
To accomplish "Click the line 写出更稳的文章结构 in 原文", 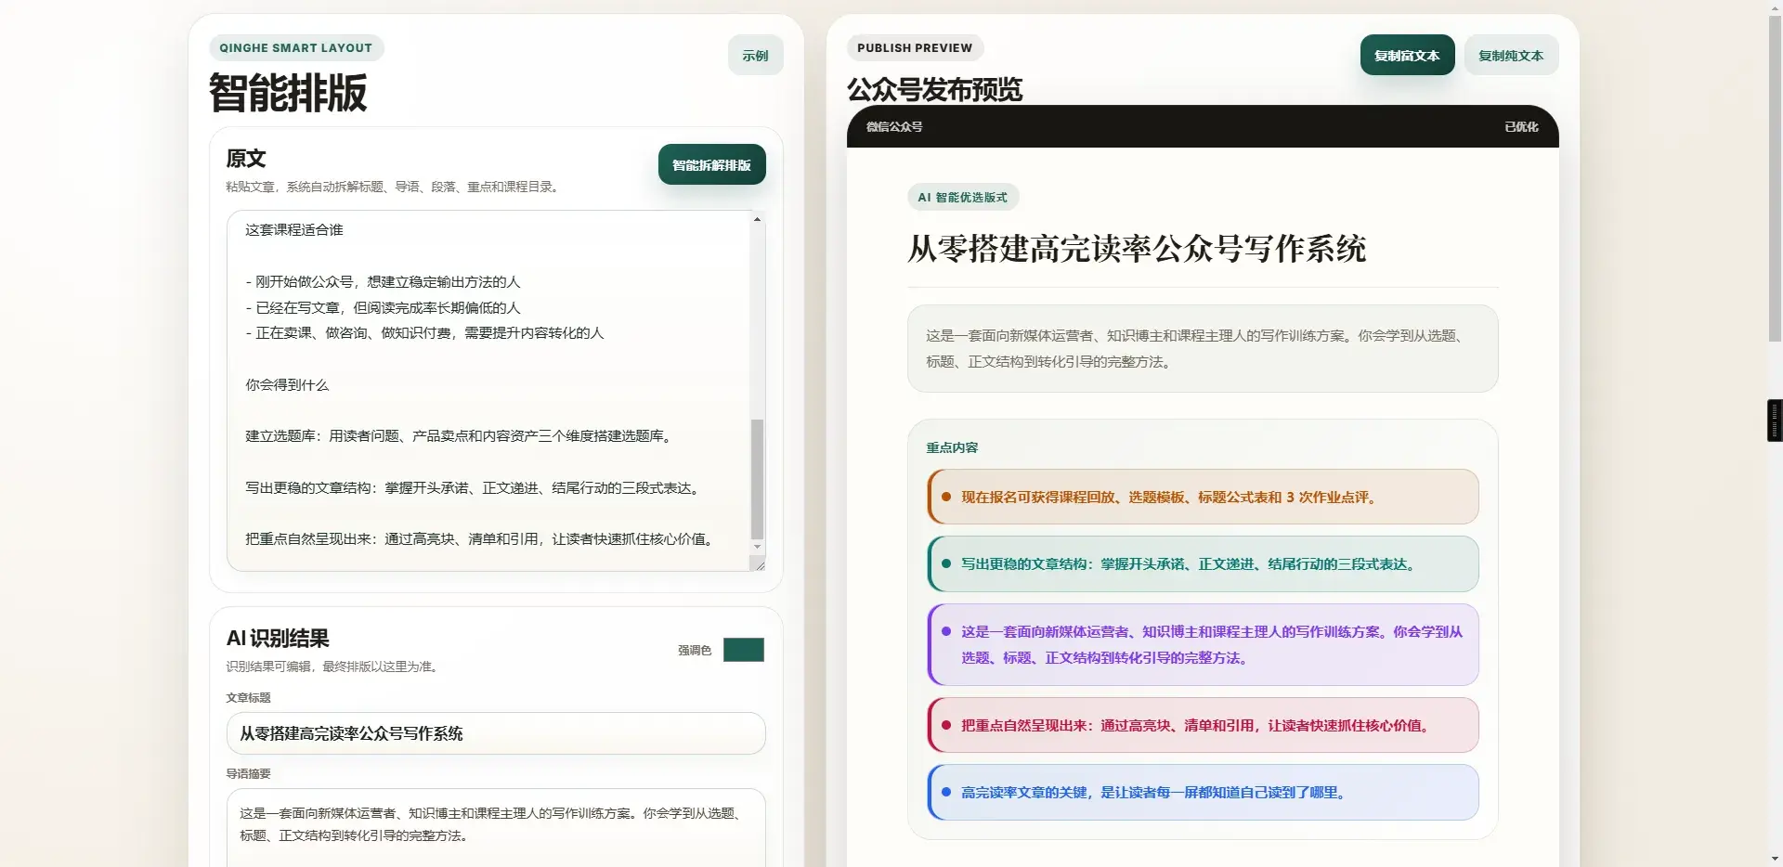I will [473, 488].
